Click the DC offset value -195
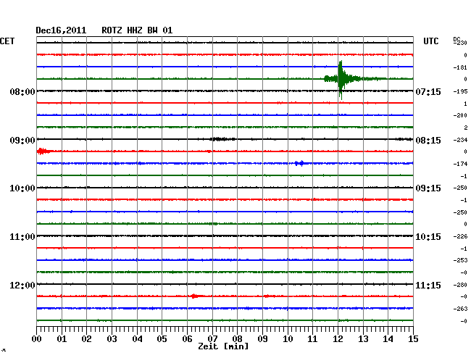Screen dimensions: 471x358 460,91
